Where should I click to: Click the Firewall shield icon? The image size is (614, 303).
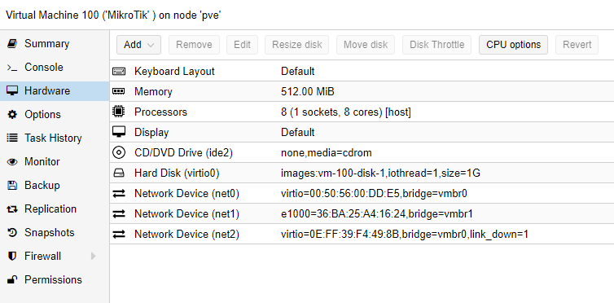pyautogui.click(x=12, y=257)
